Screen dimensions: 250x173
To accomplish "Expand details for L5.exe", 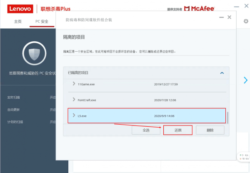I will click(x=74, y=115).
